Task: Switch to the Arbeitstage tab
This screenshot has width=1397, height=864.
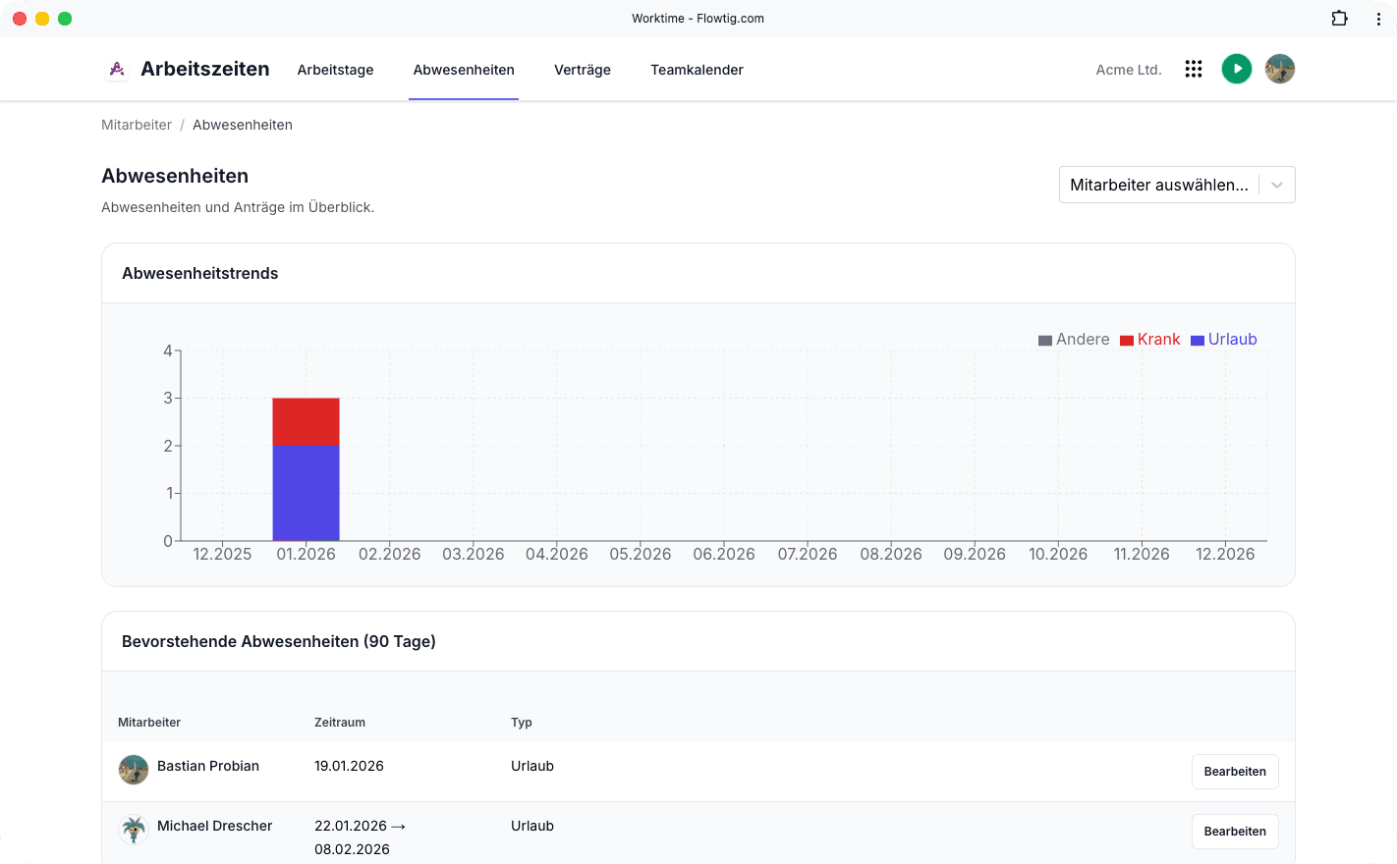Action: pos(336,70)
